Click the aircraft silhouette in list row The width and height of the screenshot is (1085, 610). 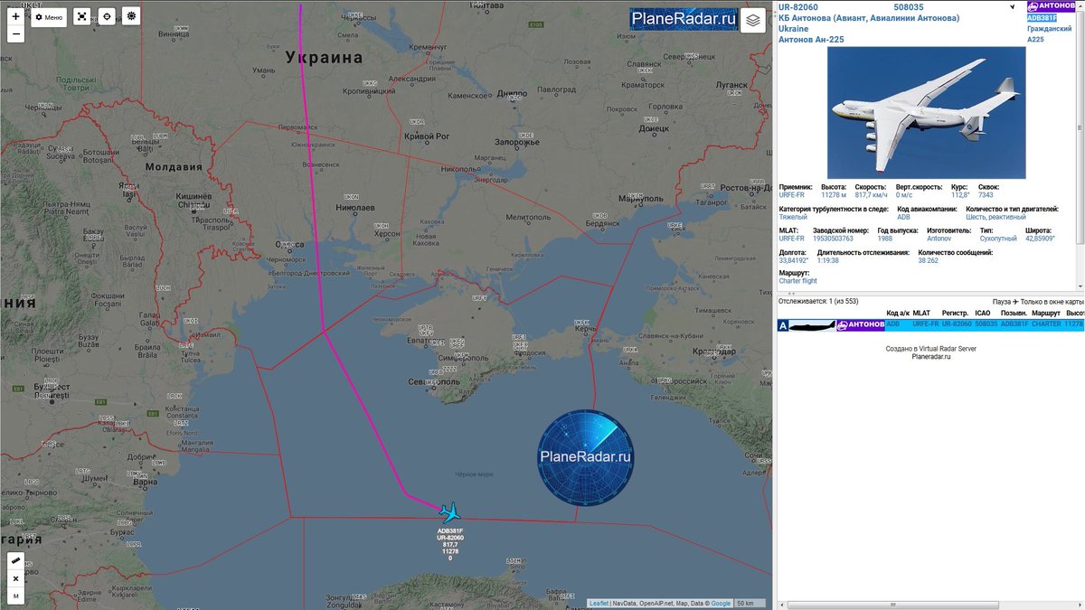tap(812, 324)
